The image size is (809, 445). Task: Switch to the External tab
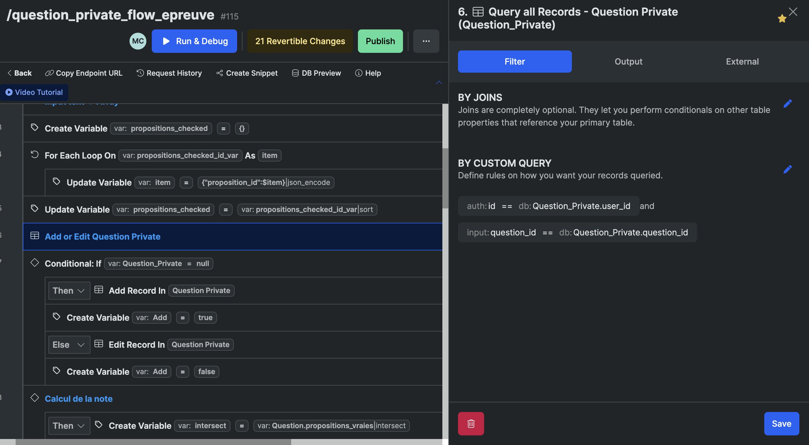pos(742,62)
